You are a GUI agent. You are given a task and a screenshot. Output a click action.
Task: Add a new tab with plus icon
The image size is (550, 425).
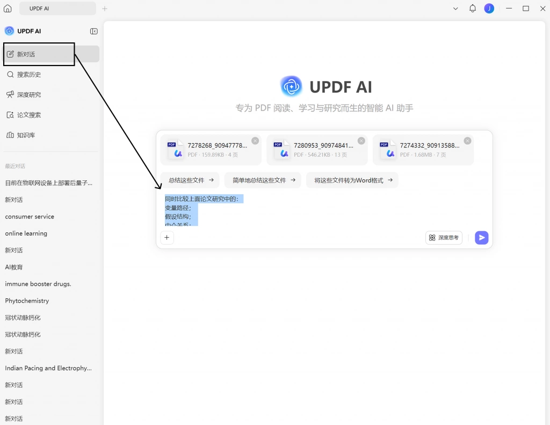[x=105, y=9]
